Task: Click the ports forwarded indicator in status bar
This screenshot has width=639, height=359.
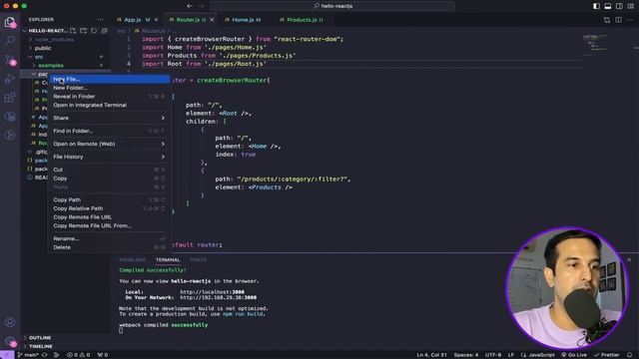Action: point(102,355)
